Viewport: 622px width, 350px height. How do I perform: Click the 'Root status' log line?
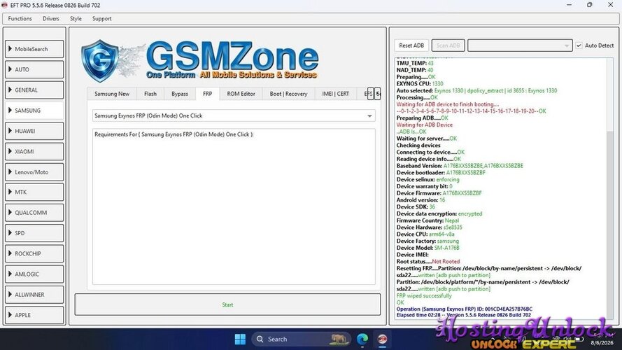tap(428, 262)
